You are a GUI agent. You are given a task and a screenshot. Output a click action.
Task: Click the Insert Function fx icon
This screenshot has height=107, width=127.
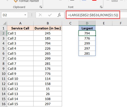59,15
